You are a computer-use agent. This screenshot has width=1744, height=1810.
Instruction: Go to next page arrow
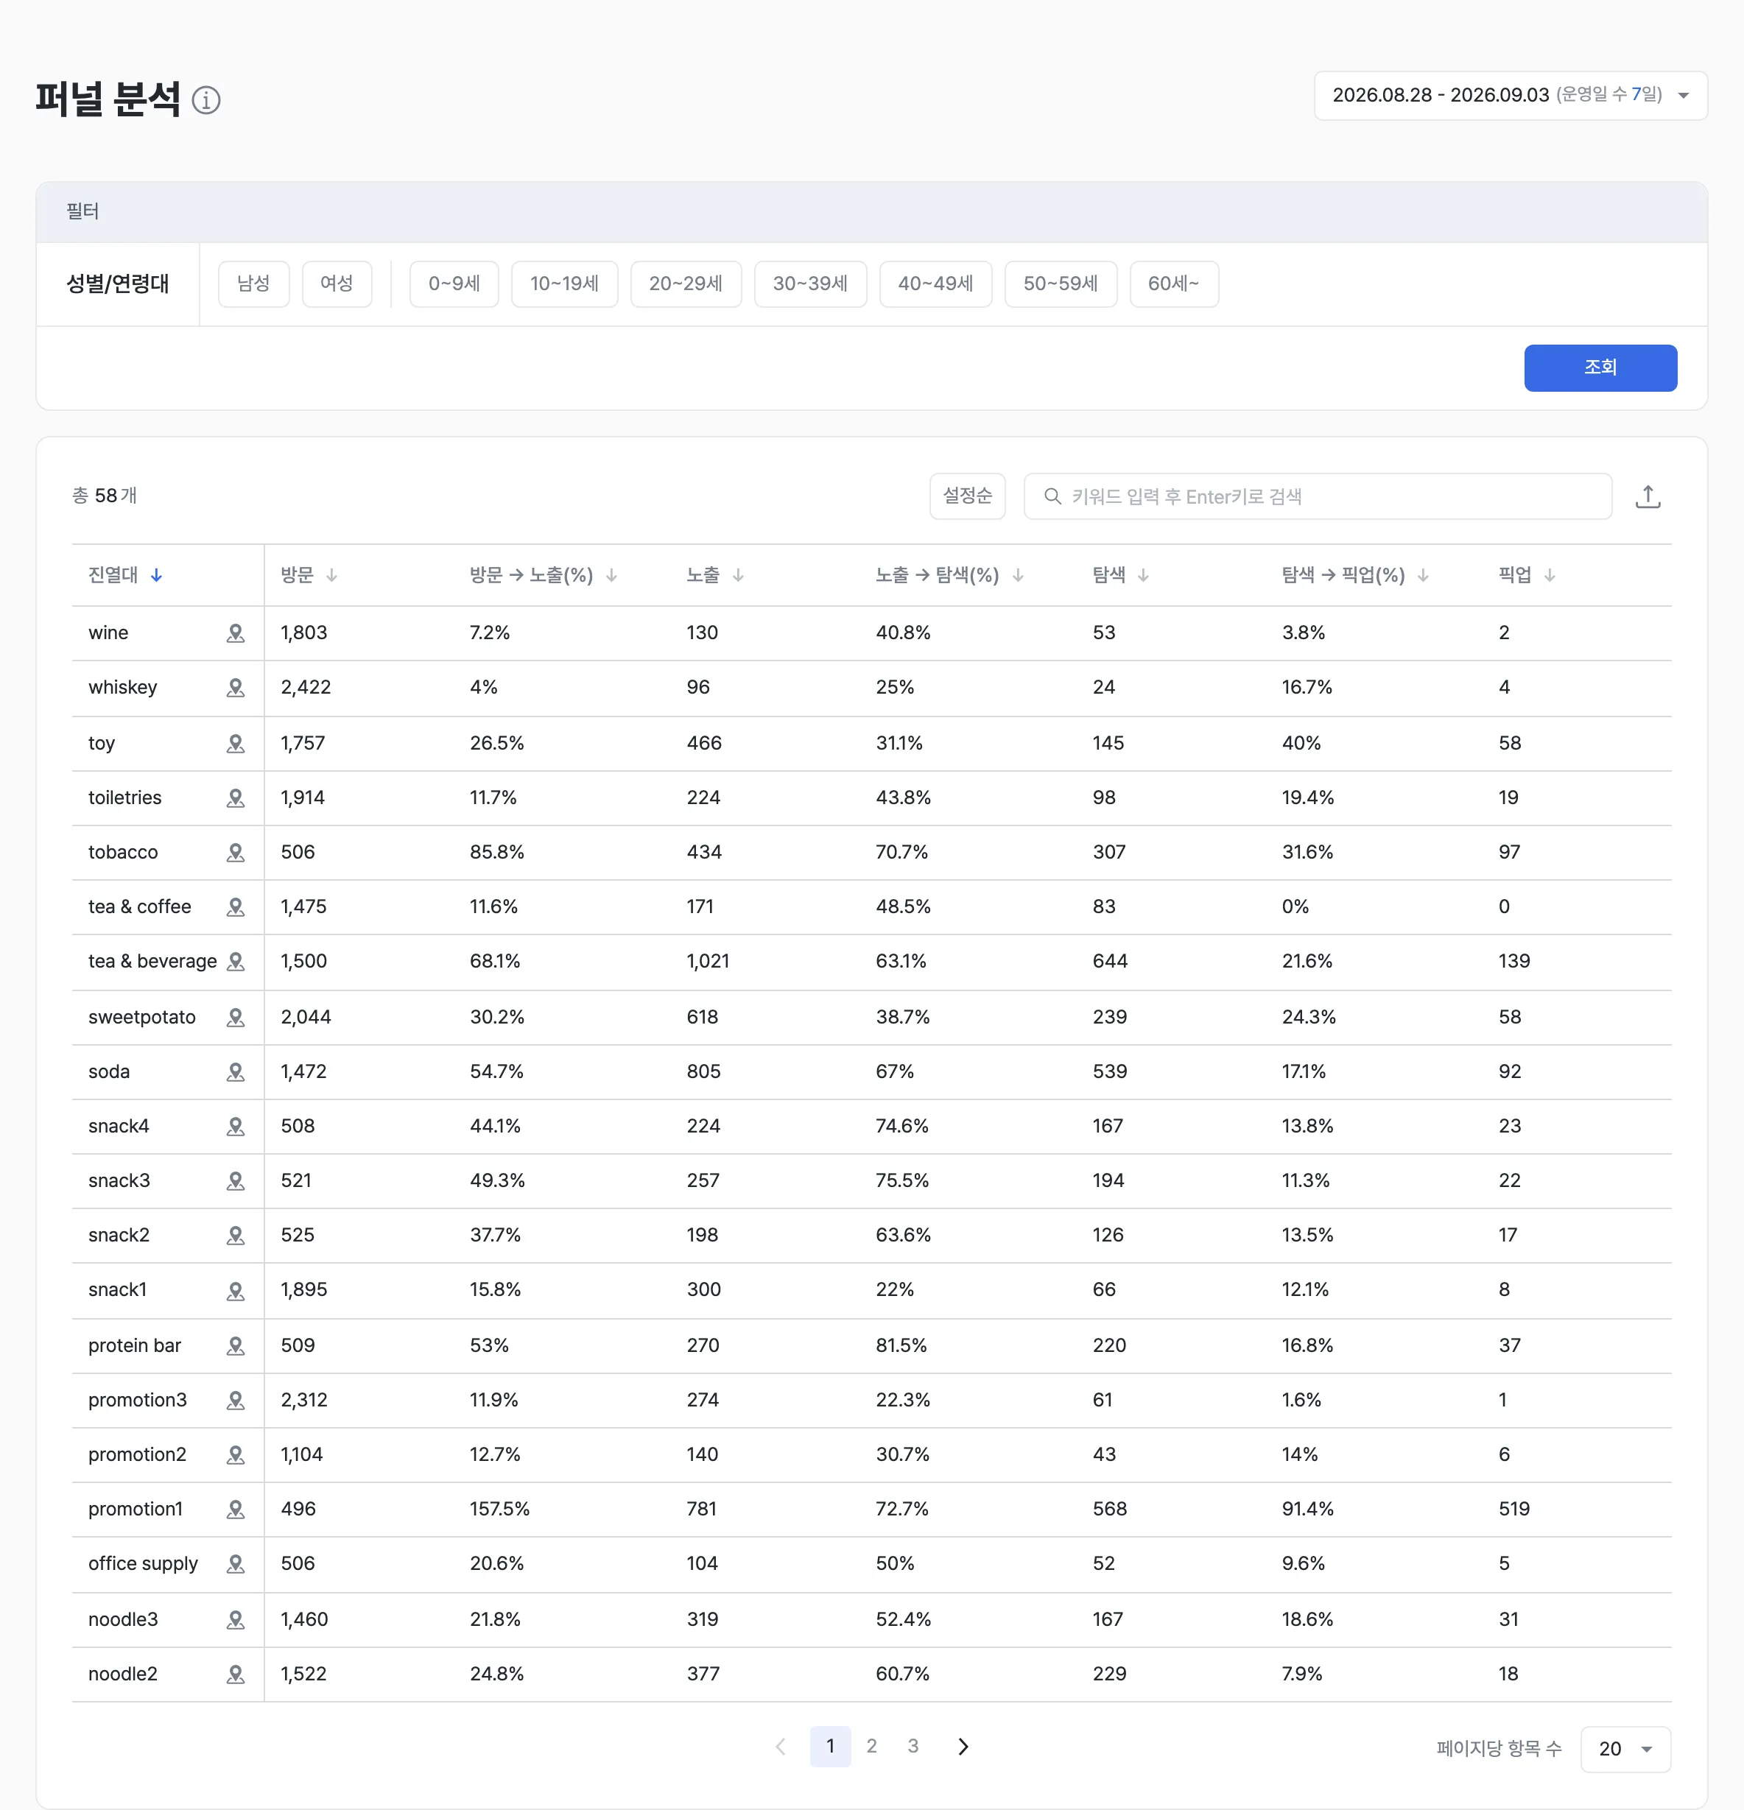[x=963, y=1746]
